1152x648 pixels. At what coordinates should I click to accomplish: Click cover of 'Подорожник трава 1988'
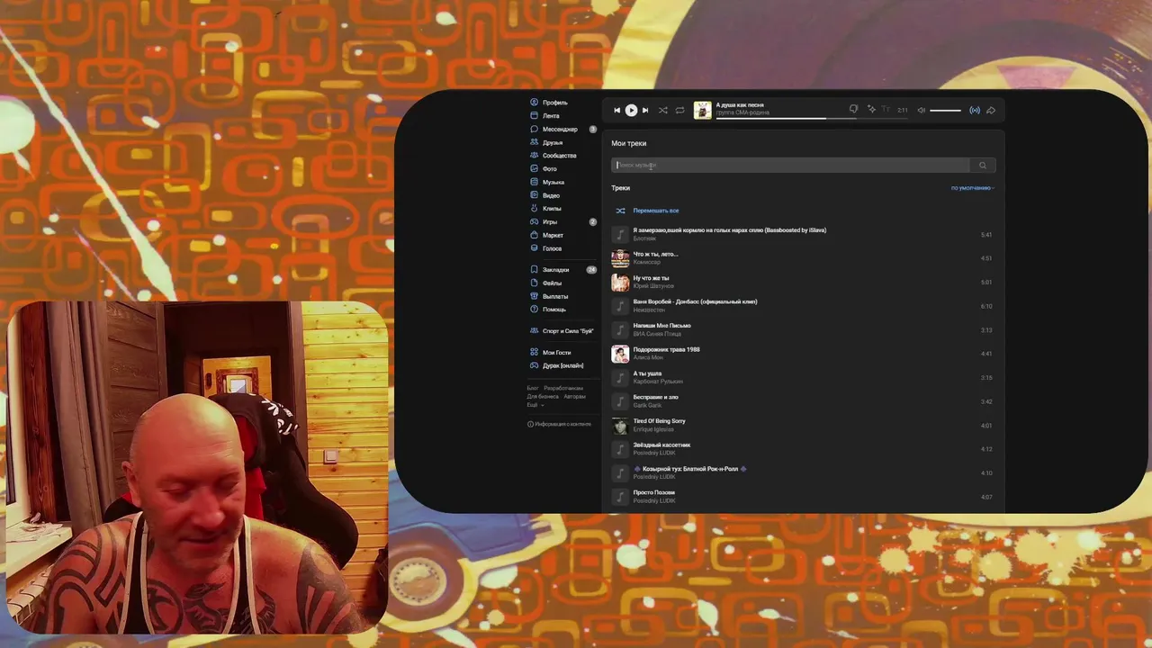pyautogui.click(x=620, y=354)
